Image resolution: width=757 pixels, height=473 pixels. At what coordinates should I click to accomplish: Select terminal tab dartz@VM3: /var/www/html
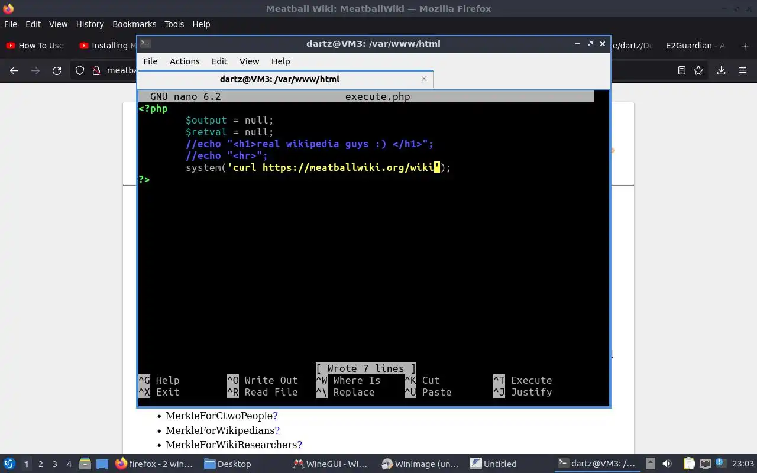coord(280,79)
